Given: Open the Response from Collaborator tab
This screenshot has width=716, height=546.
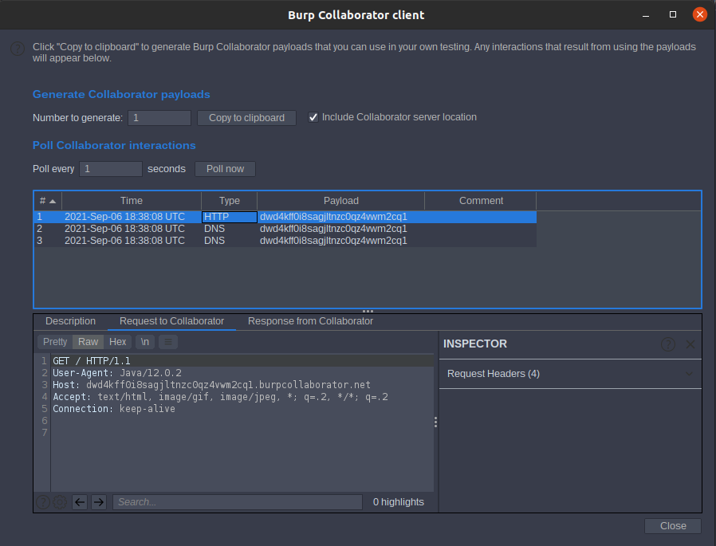Looking at the screenshot, I should click(x=310, y=321).
